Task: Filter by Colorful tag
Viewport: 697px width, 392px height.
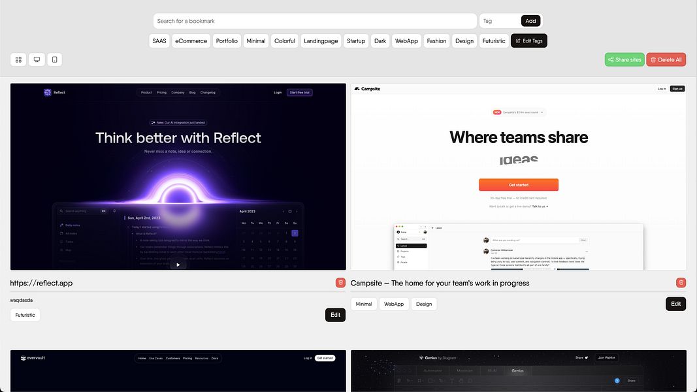Action: 285,41
